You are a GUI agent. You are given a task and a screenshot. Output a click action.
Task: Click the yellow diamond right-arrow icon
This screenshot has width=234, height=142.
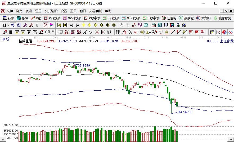coord(89,25)
